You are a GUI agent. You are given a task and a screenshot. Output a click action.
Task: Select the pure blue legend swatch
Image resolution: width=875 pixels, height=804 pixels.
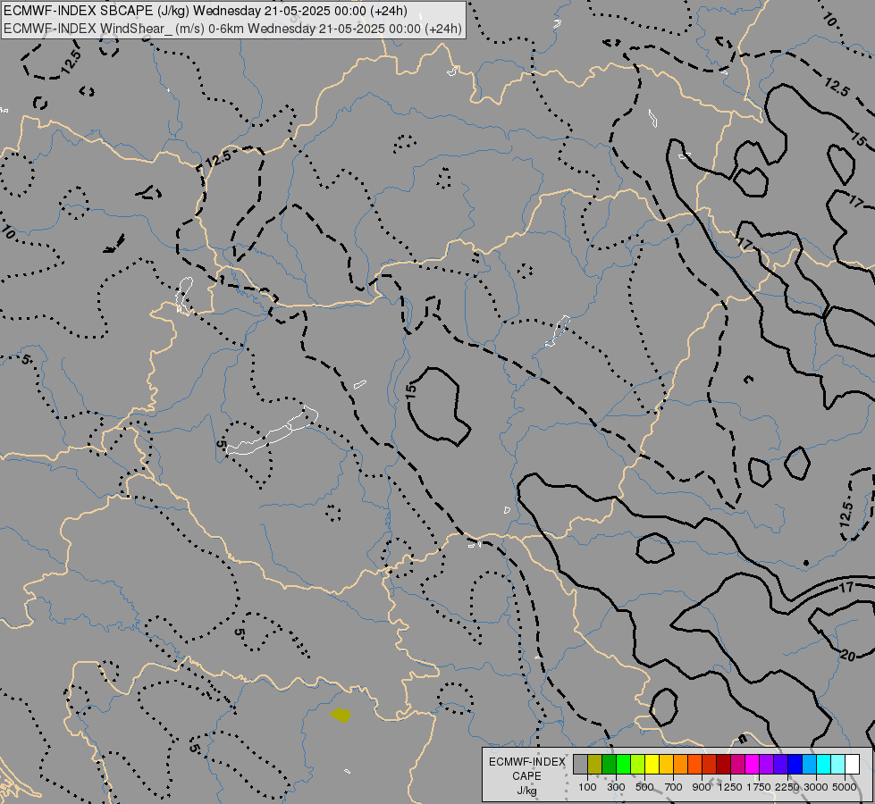tap(795, 764)
